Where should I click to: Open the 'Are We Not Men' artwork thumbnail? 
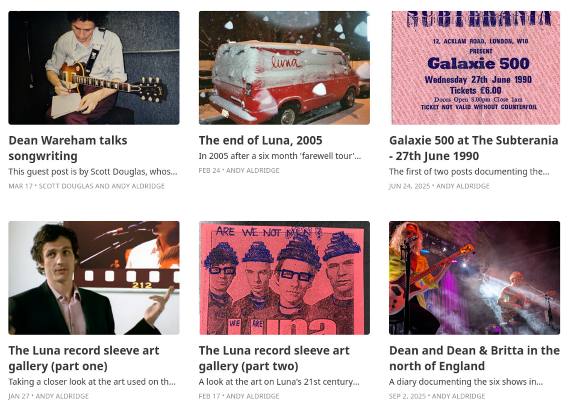284,278
